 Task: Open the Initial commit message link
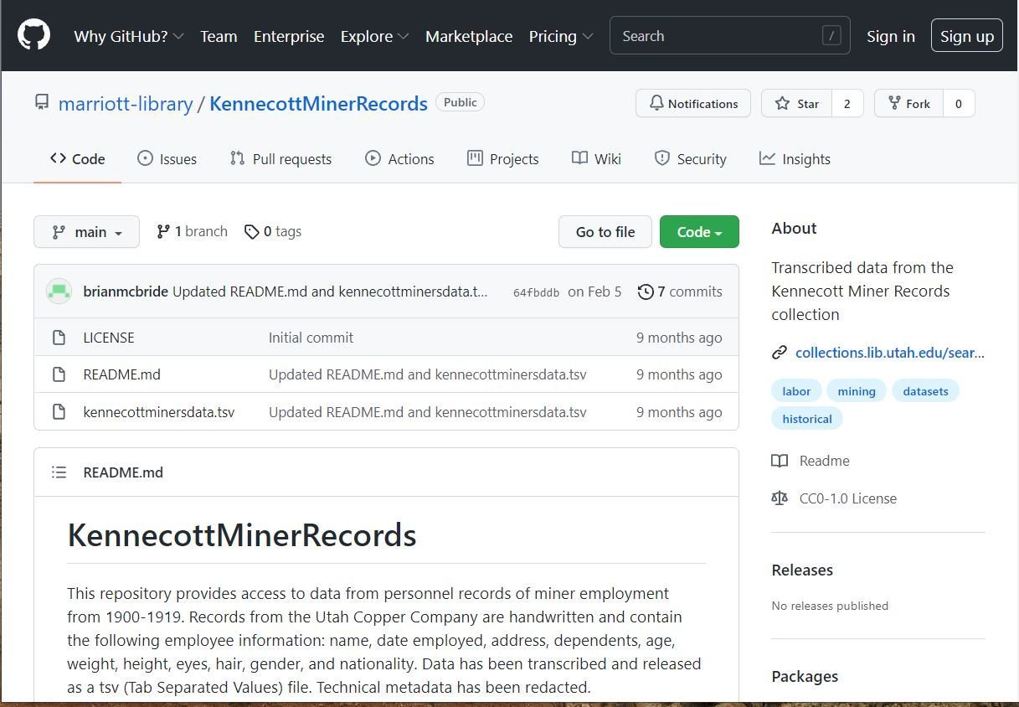click(311, 338)
